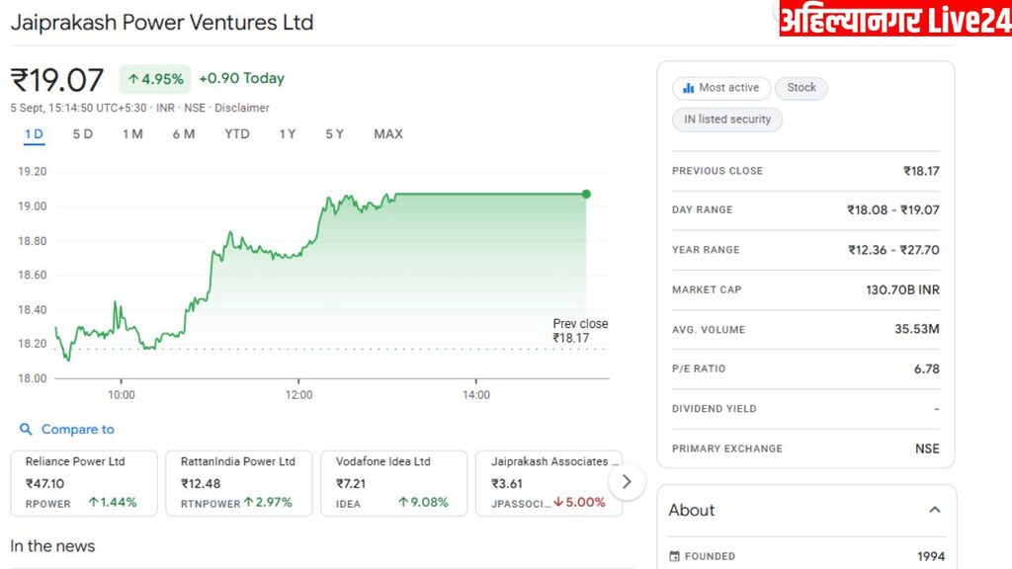The height and width of the screenshot is (569, 1012).
Task: Click the calendar icon beside Founded
Action: point(675,556)
